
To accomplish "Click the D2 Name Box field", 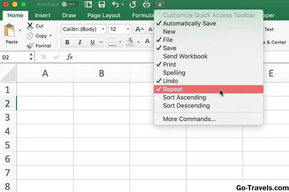I will (14, 57).
